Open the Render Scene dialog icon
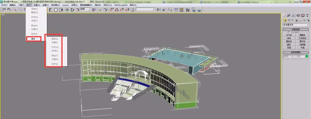This screenshot has width=311, height=119. pos(193,10)
